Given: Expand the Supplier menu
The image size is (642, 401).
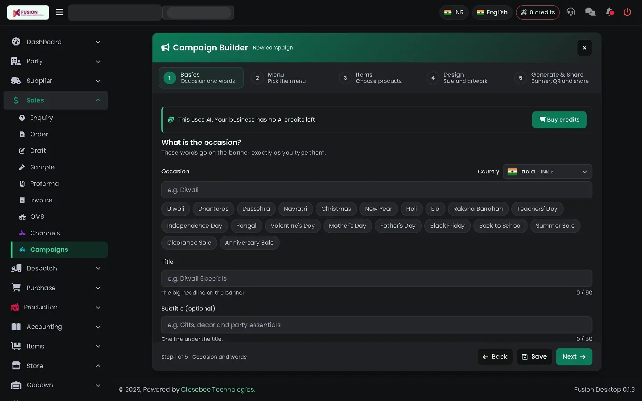Looking at the screenshot, I should pos(56,81).
